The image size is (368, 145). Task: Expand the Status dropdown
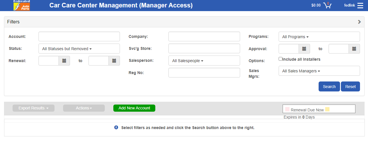point(79,49)
